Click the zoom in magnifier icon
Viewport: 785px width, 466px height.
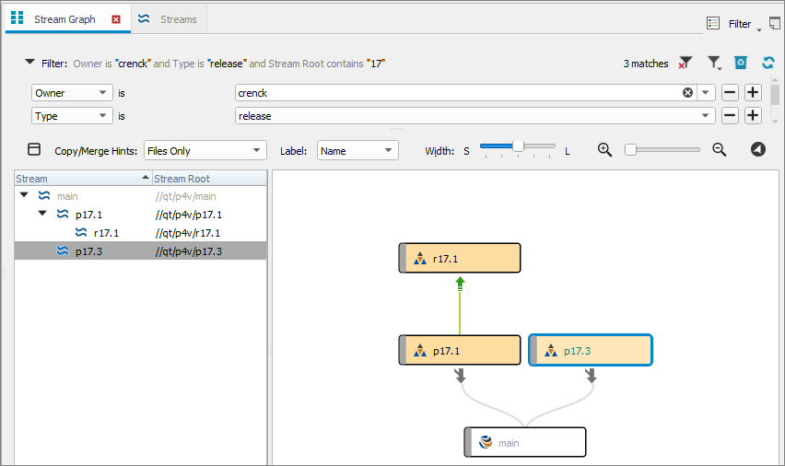(x=604, y=149)
